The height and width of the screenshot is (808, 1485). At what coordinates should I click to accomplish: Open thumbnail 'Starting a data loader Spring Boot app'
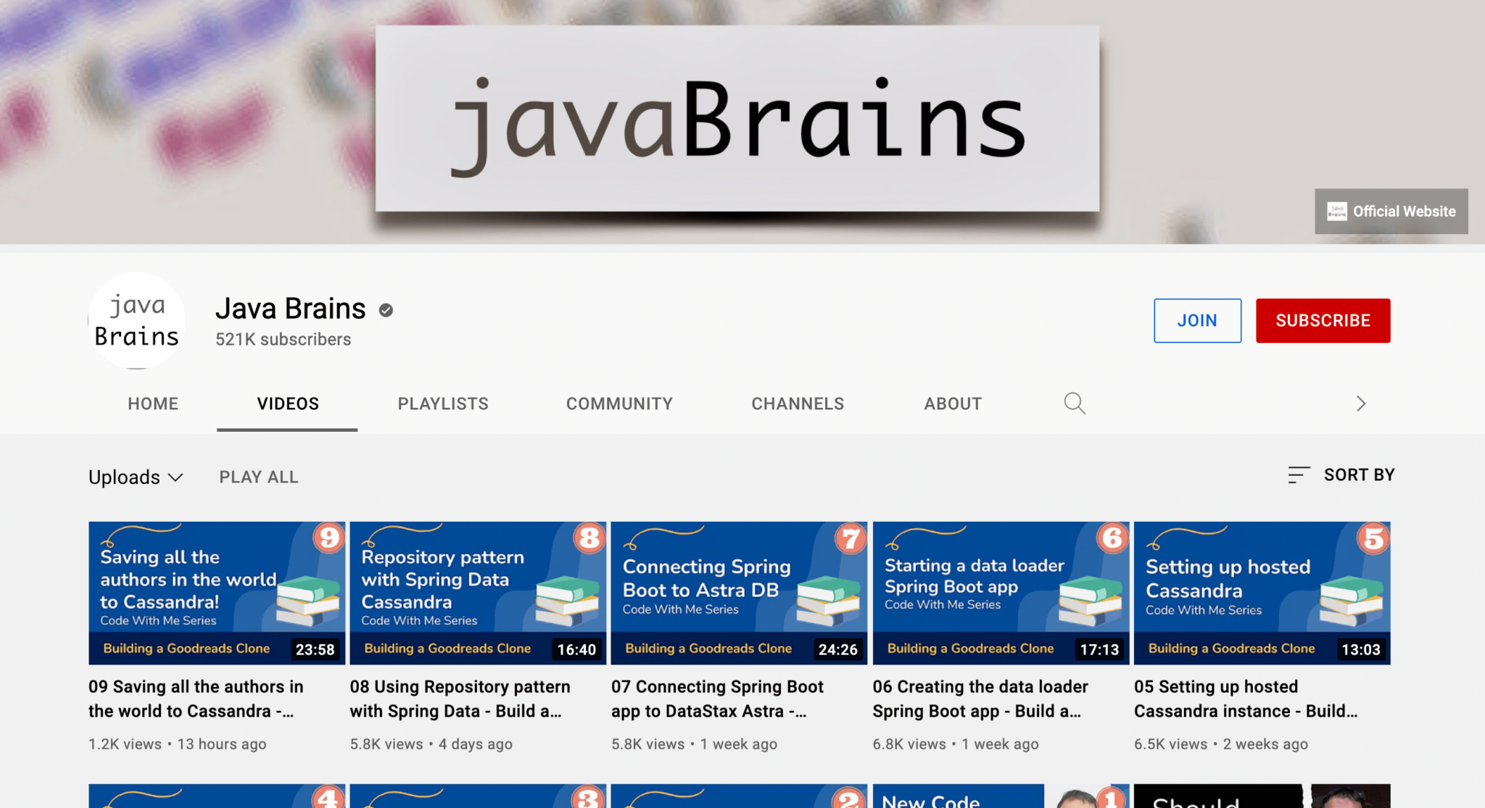click(x=1001, y=593)
